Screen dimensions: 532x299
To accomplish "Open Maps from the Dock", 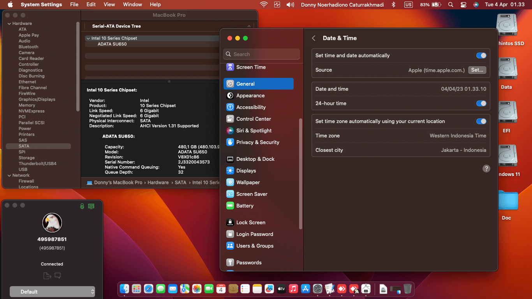I will [x=185, y=288].
